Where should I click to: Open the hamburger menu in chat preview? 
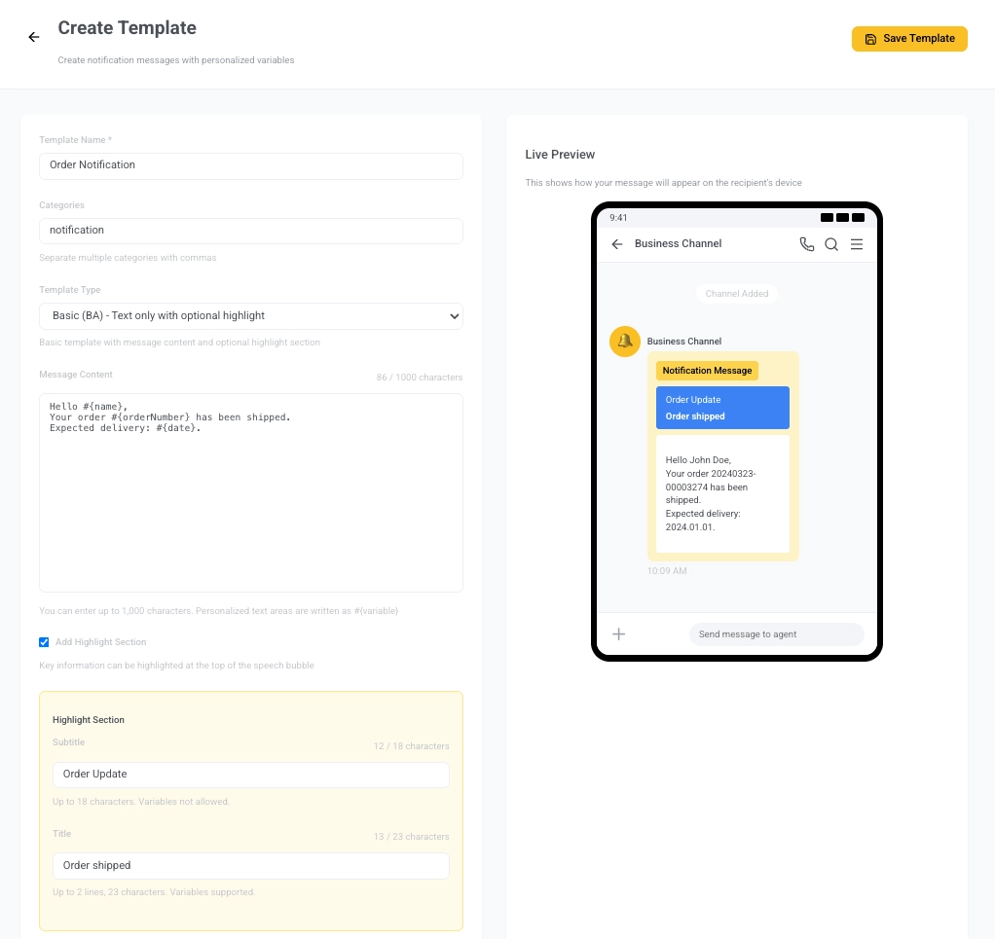[x=857, y=244]
